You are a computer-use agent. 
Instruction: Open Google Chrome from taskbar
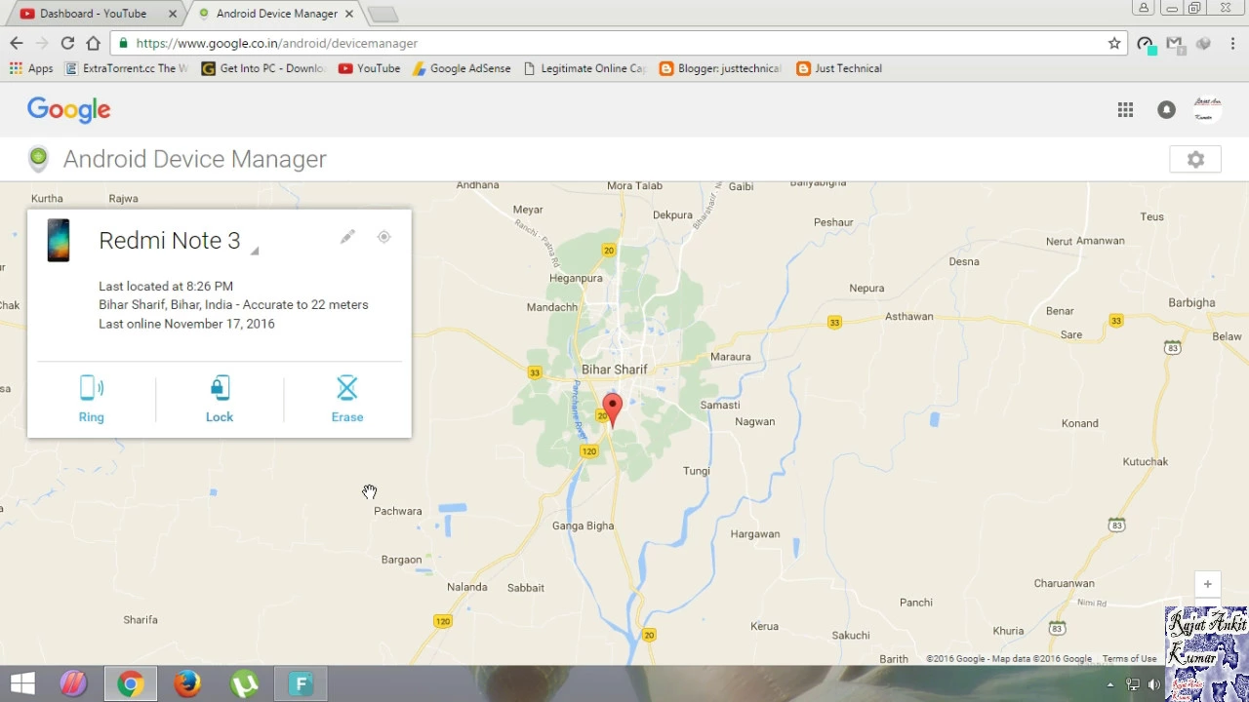130,683
